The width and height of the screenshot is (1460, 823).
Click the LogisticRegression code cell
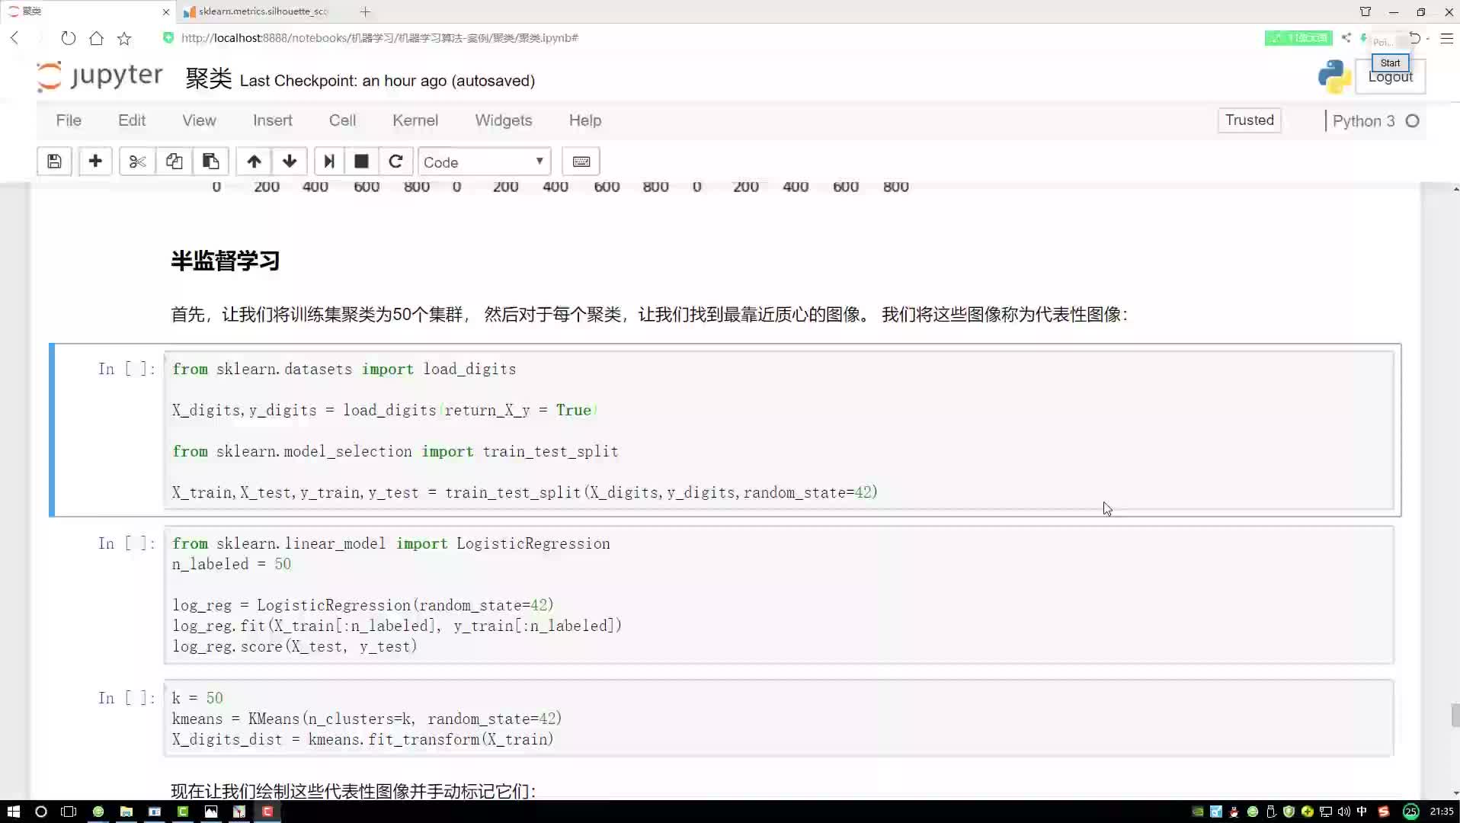tap(778, 594)
